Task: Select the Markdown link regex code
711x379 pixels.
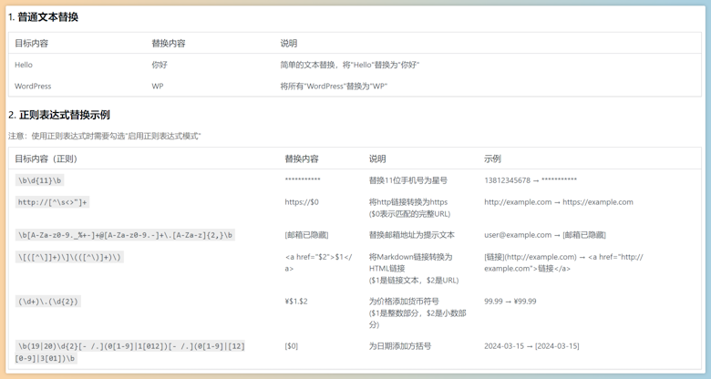Action: tap(69, 258)
